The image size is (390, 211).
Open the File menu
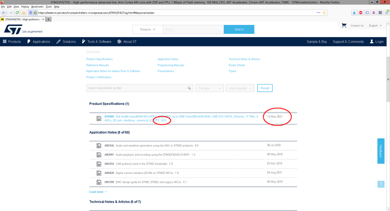coord(3,7)
